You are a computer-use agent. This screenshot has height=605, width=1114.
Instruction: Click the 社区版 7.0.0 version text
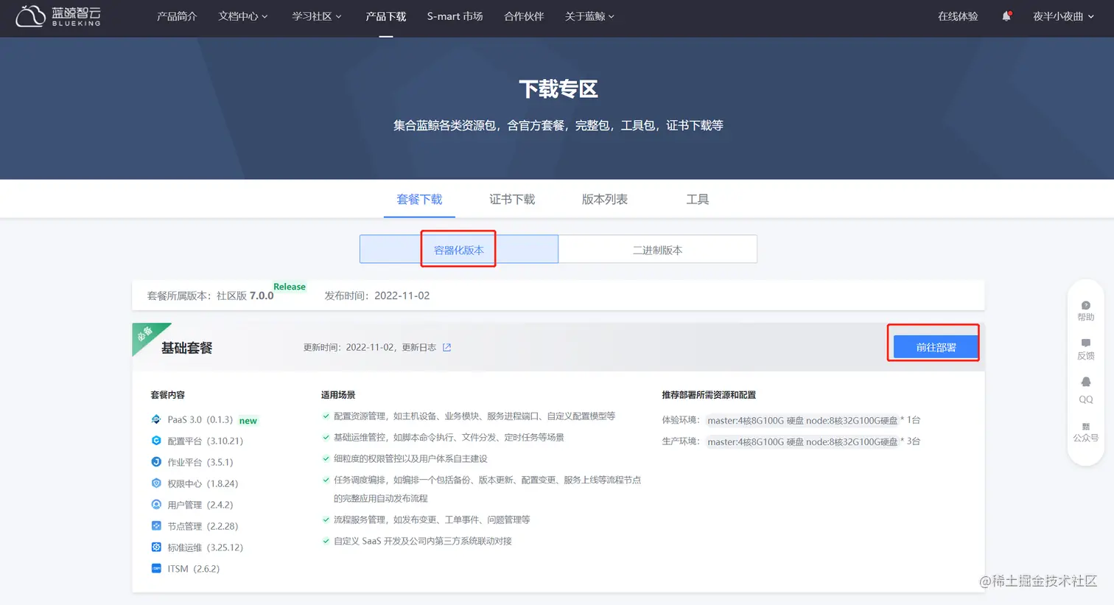click(245, 295)
